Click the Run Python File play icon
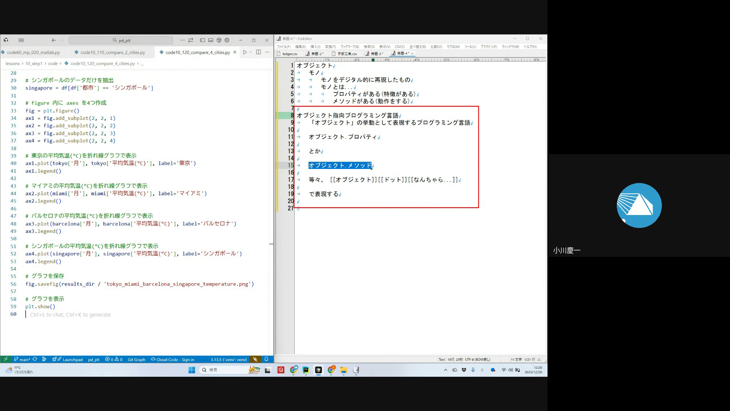 244,52
